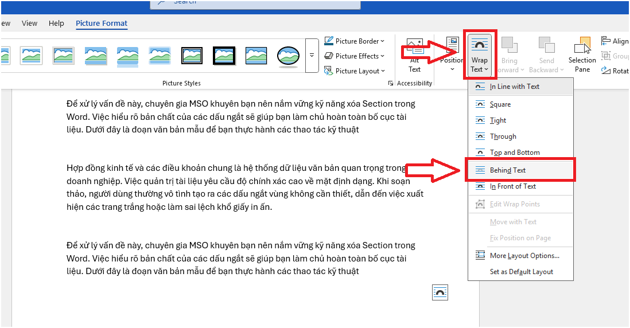
Task: Open Picture Layout dropdown
Action: (355, 71)
